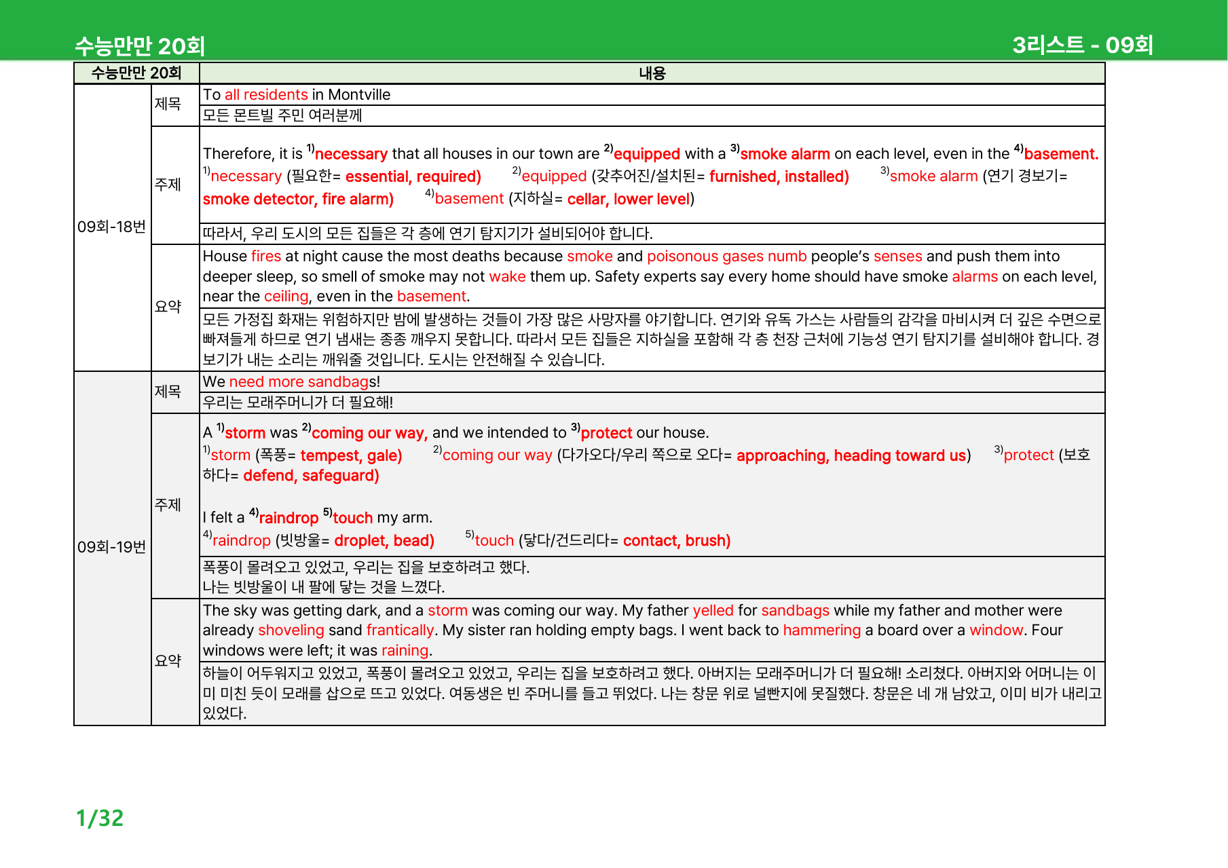Image resolution: width=1228 pixels, height=868 pixels.
Task: Click the synonyms 'contact, brush)'
Action: point(677,541)
